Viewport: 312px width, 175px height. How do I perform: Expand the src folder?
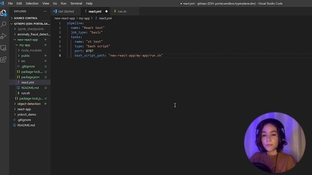(30, 61)
